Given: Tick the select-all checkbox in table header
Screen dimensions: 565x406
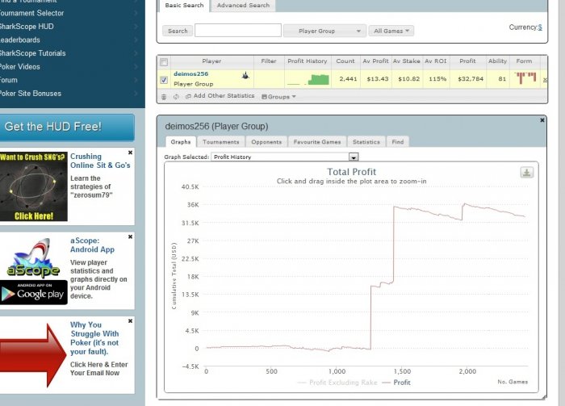Looking at the screenshot, I should click(164, 62).
